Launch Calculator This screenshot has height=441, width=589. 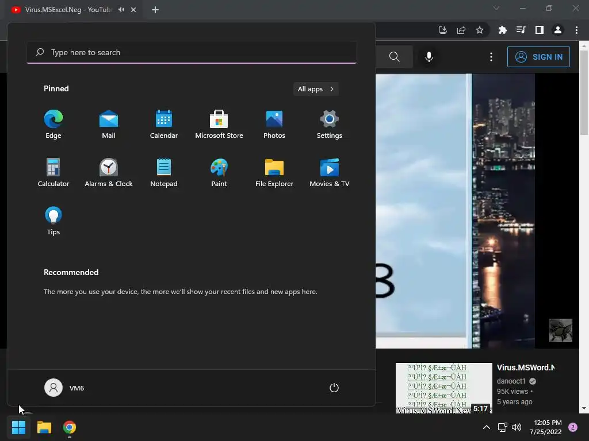pyautogui.click(x=53, y=172)
